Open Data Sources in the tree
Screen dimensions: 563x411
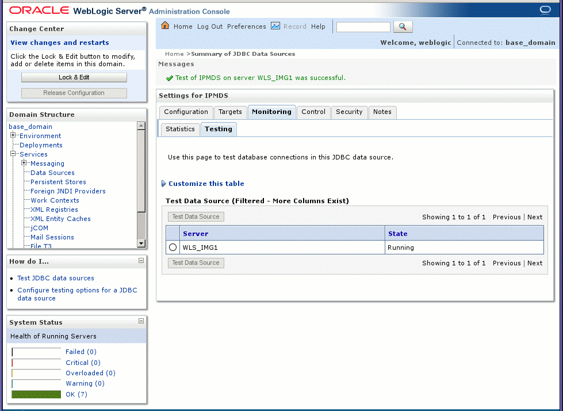point(52,173)
